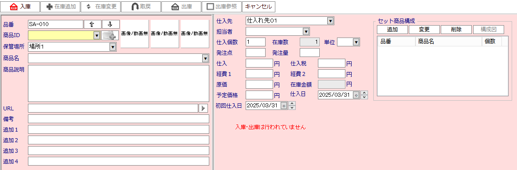Click the 商品説明 text area
Screen dimensions: 517x170
pyautogui.click(x=119, y=83)
